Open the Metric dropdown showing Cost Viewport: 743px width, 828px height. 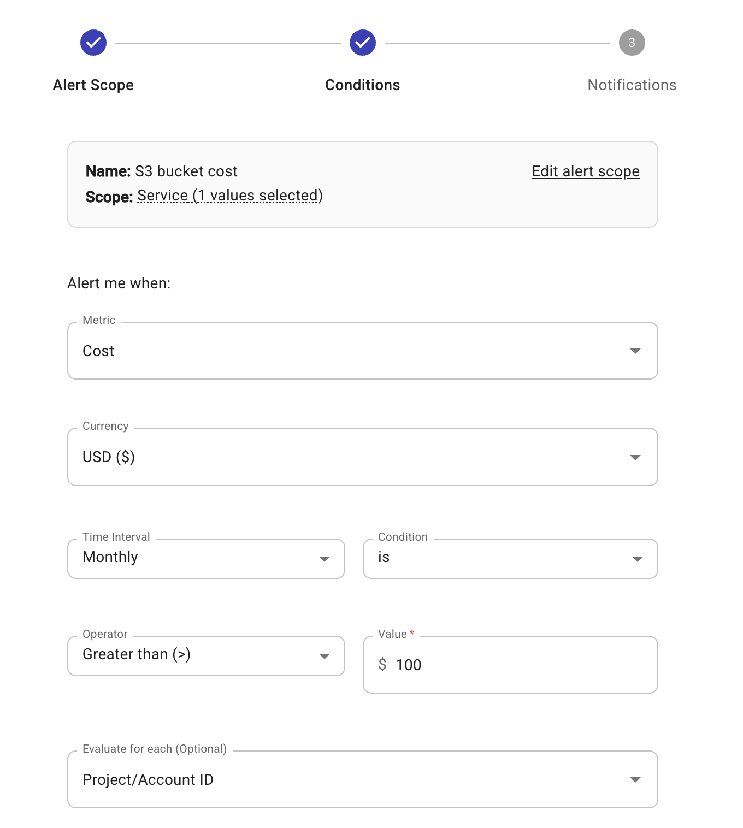(362, 351)
